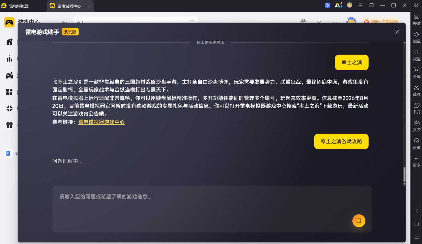Click the blue lightning icon in the title bar
This screenshot has height=244, width=422.
(327, 5)
